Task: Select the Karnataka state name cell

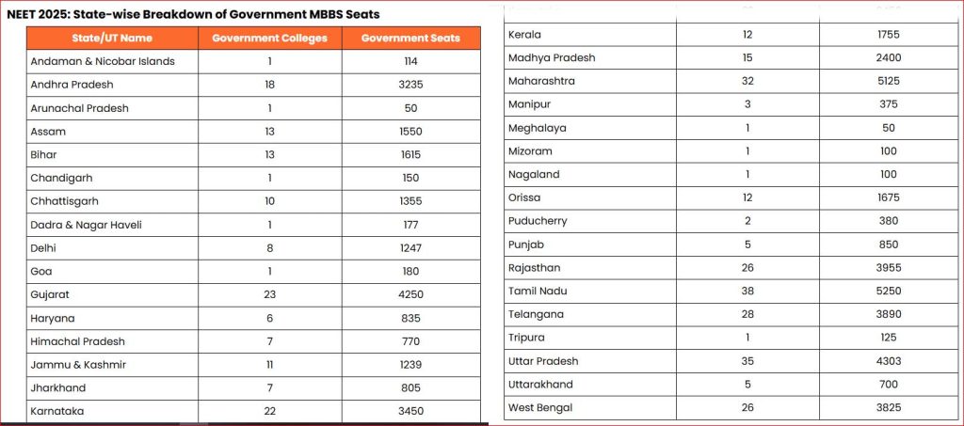Action: tap(57, 411)
